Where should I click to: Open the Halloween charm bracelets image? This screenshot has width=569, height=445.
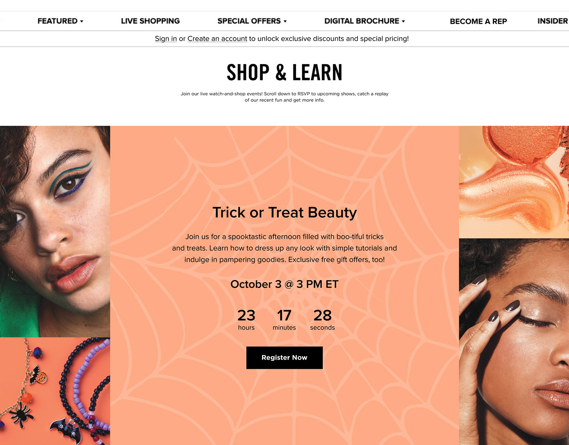coord(55,391)
